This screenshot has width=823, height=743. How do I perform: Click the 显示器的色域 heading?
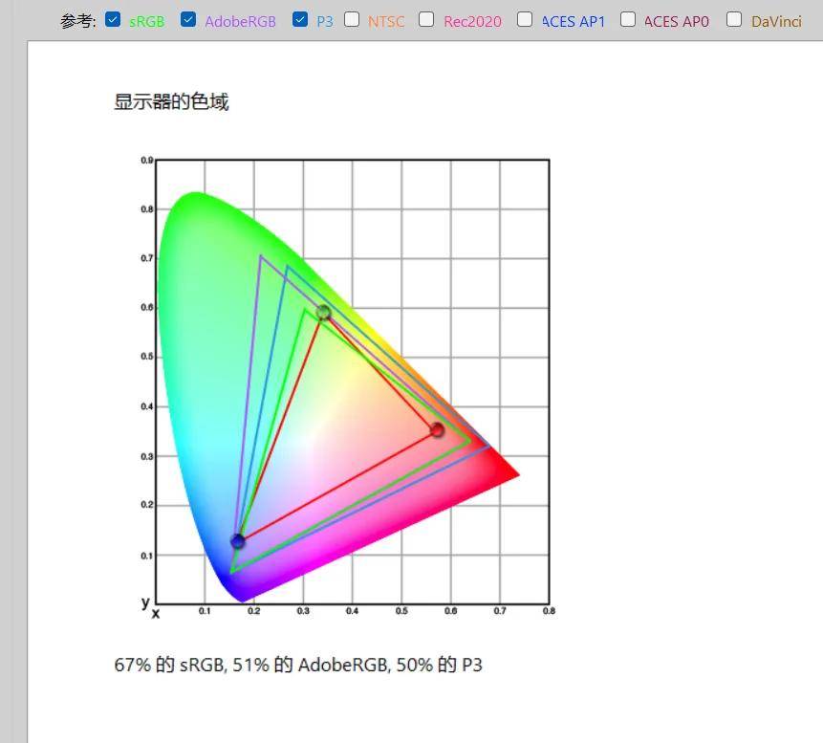pos(171,101)
